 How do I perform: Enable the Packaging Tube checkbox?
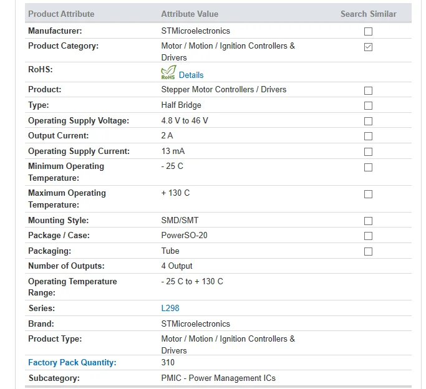tap(368, 251)
